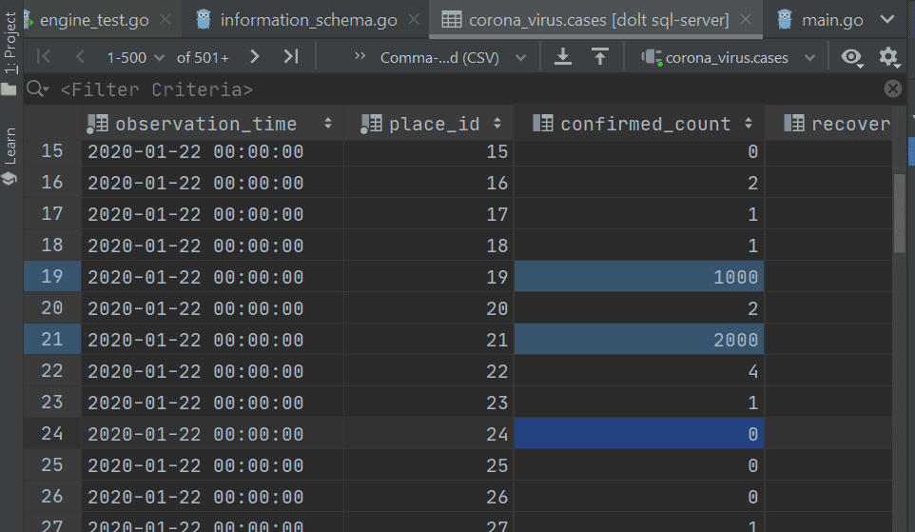Select confirmed_count cell in row 18
Viewport: 915px width, 532px height.
[639, 246]
